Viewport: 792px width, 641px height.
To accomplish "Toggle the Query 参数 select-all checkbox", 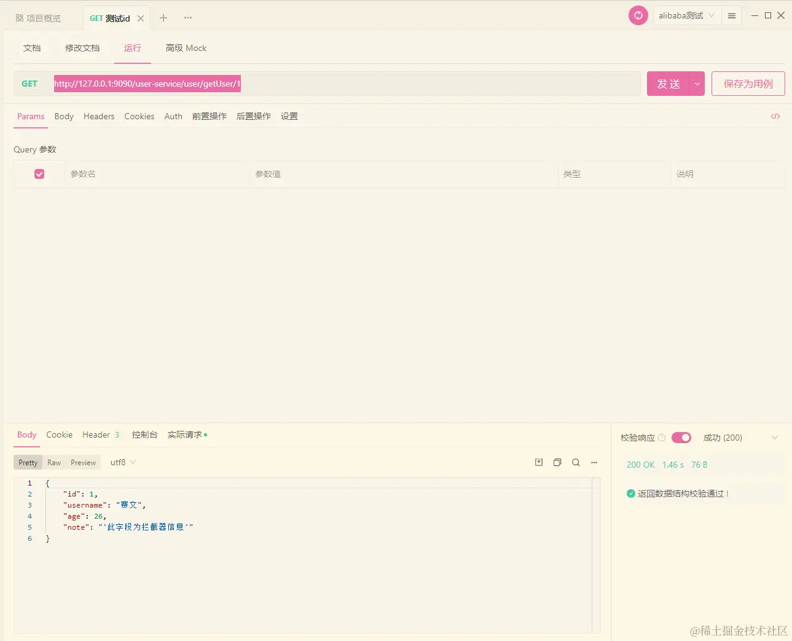I will click(x=39, y=174).
